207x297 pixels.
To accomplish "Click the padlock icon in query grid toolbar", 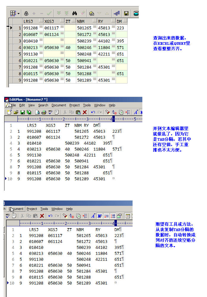I will click(x=26, y=13).
